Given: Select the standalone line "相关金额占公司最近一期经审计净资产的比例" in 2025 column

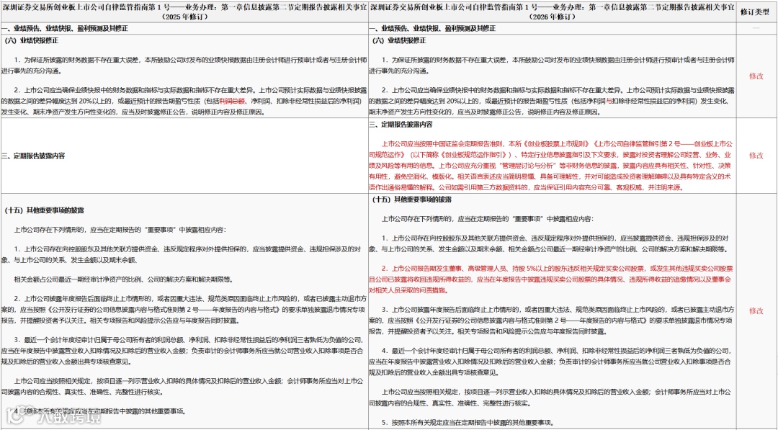Looking at the screenshot, I should pos(122,279).
